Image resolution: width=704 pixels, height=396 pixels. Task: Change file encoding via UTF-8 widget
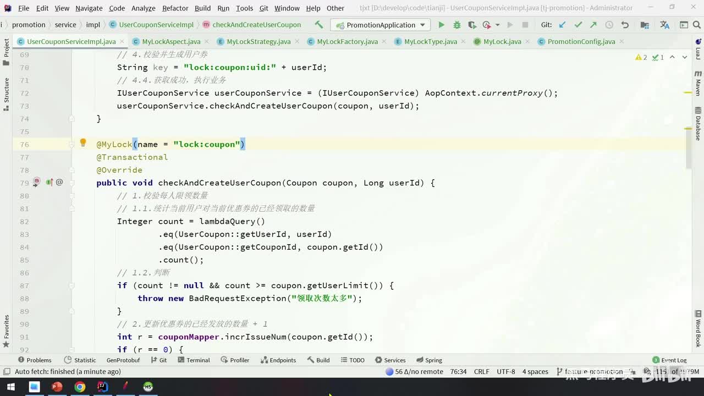pyautogui.click(x=506, y=372)
